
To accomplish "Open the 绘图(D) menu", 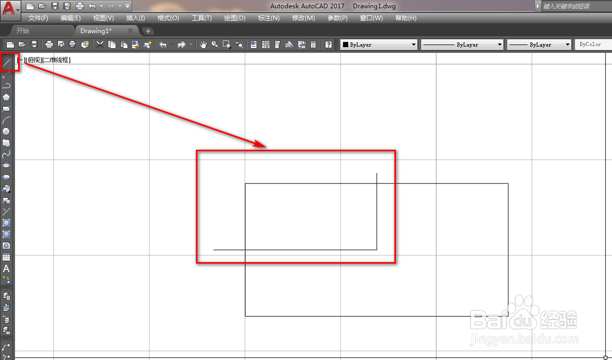I will (x=235, y=18).
